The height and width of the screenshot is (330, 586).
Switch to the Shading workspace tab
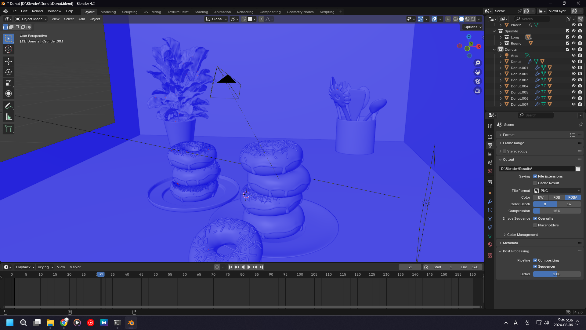tap(201, 12)
